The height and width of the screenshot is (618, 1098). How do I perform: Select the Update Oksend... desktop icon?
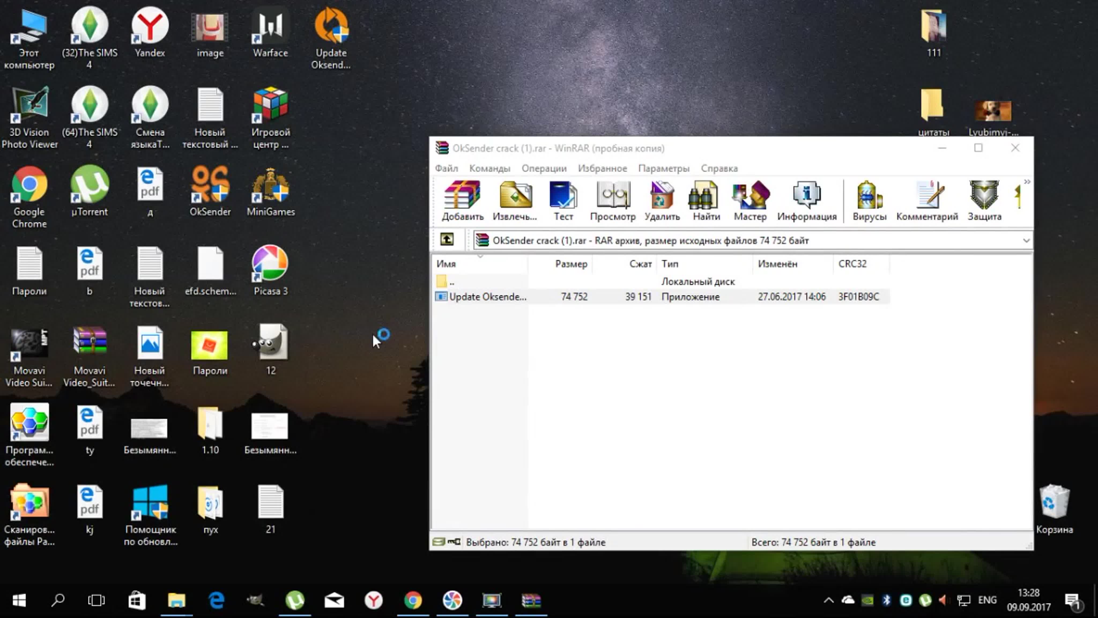point(331,38)
